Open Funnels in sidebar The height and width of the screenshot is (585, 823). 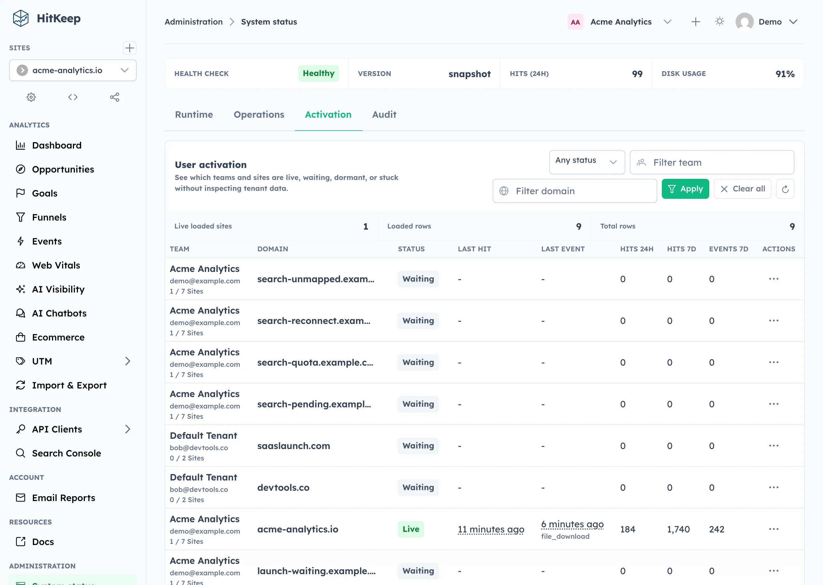pos(73,217)
